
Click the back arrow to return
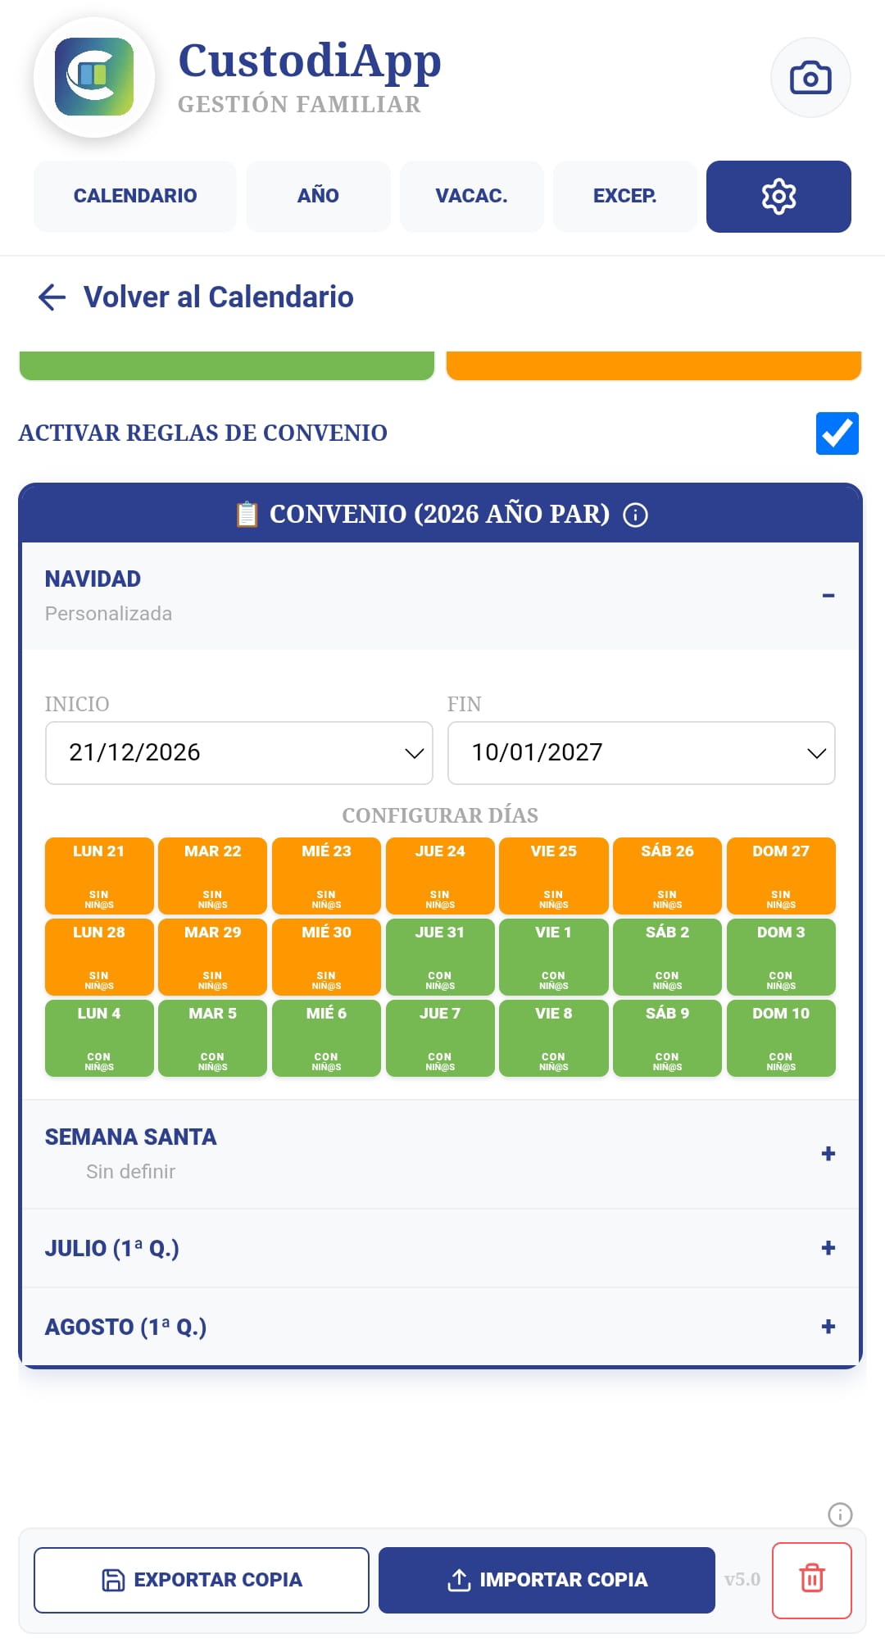point(52,297)
